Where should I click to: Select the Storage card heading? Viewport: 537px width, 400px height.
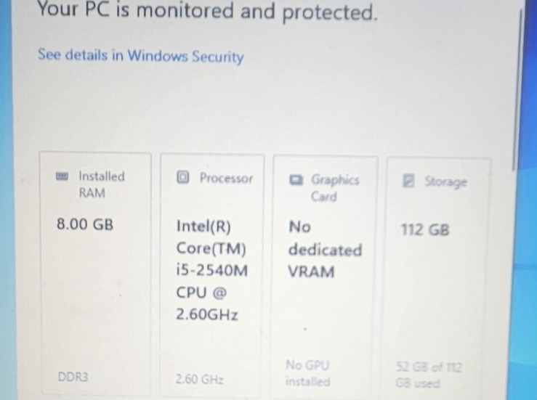coord(445,181)
